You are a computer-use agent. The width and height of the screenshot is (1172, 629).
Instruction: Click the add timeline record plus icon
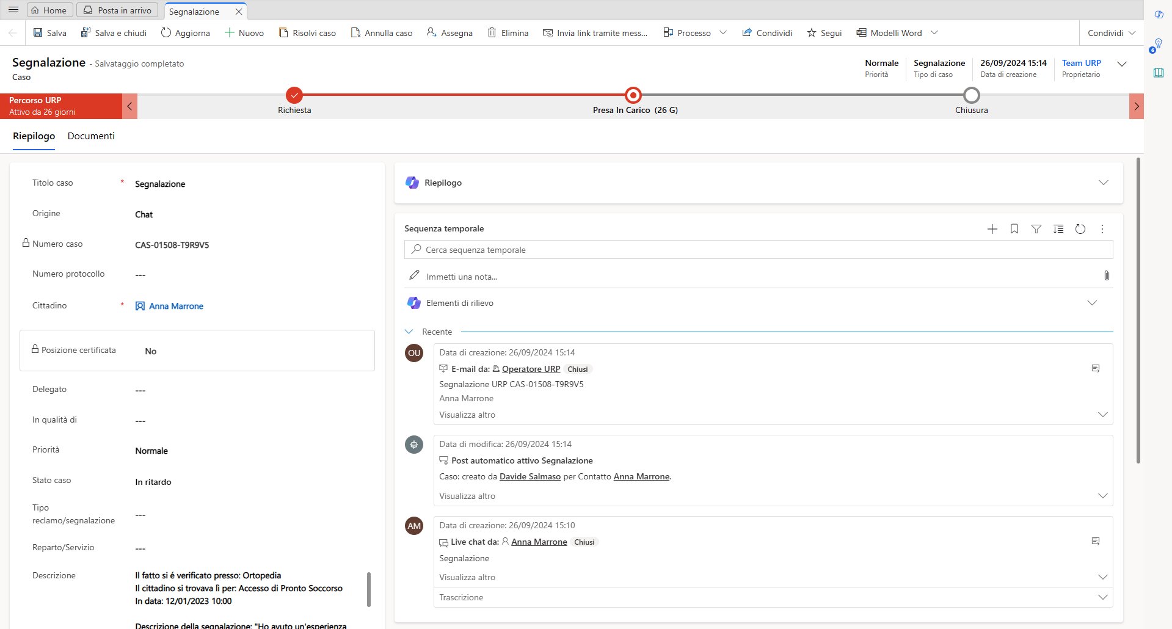coord(992,229)
